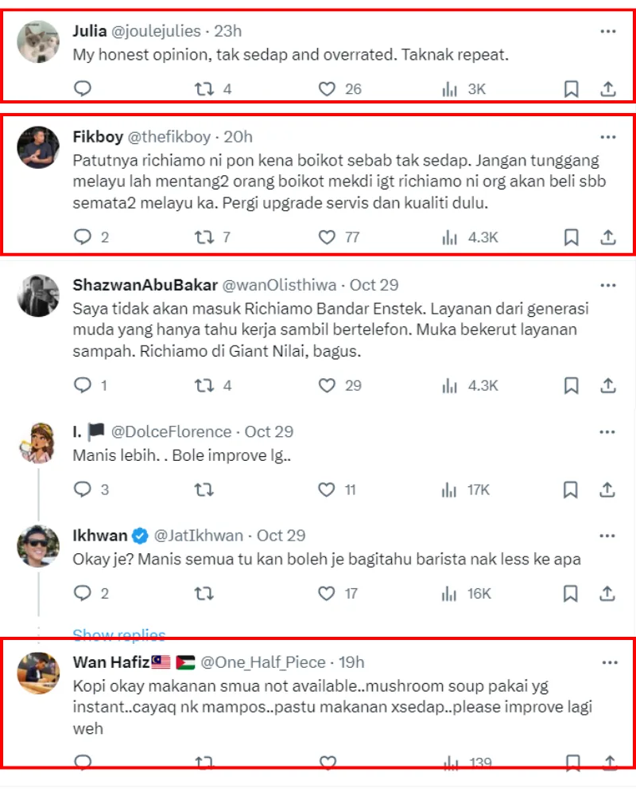Open @thefikboy profile handle
Image resolution: width=636 pixels, height=796 pixels.
(169, 137)
